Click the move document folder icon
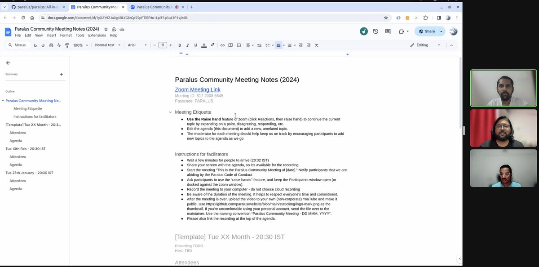539x267 pixels. click(114, 29)
